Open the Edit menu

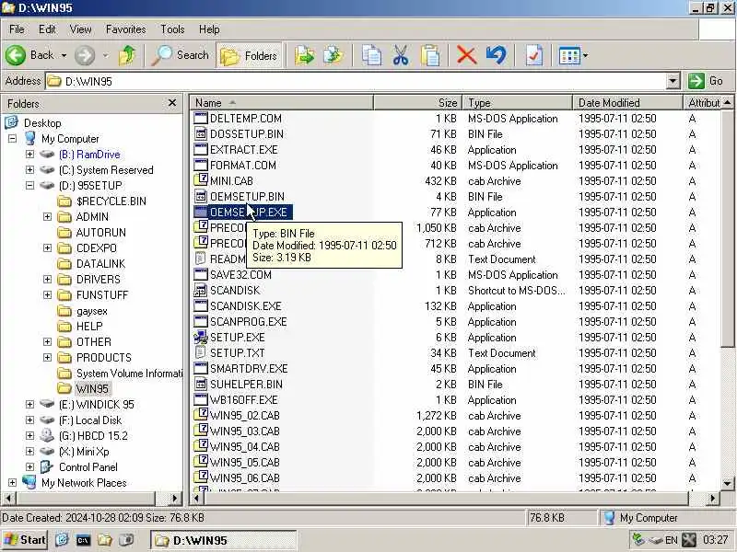click(47, 29)
